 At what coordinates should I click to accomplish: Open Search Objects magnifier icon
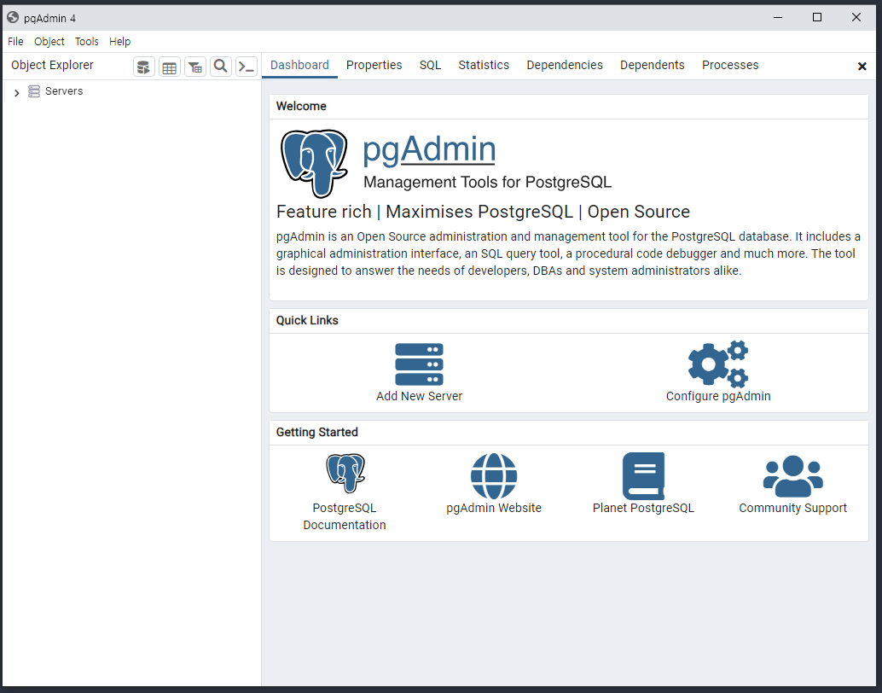tap(220, 67)
